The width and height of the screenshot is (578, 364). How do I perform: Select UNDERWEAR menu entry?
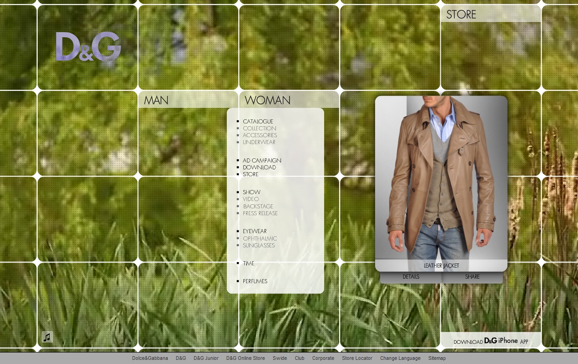click(259, 142)
